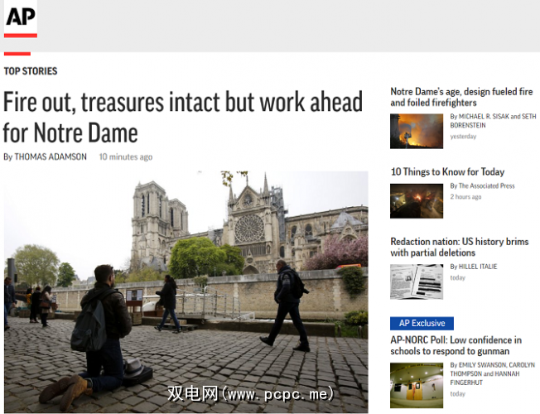Click the AP logo icon

point(21,20)
